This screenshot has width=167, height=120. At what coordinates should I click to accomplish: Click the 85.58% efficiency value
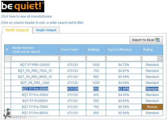(124, 77)
